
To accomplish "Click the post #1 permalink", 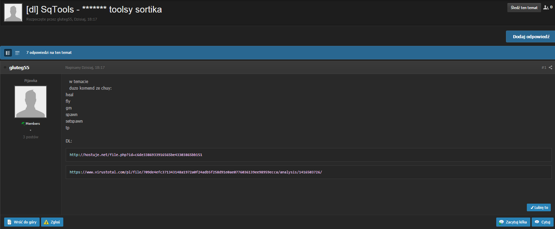I will 544,67.
